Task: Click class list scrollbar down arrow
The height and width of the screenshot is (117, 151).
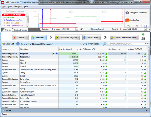Action: pos(148,107)
